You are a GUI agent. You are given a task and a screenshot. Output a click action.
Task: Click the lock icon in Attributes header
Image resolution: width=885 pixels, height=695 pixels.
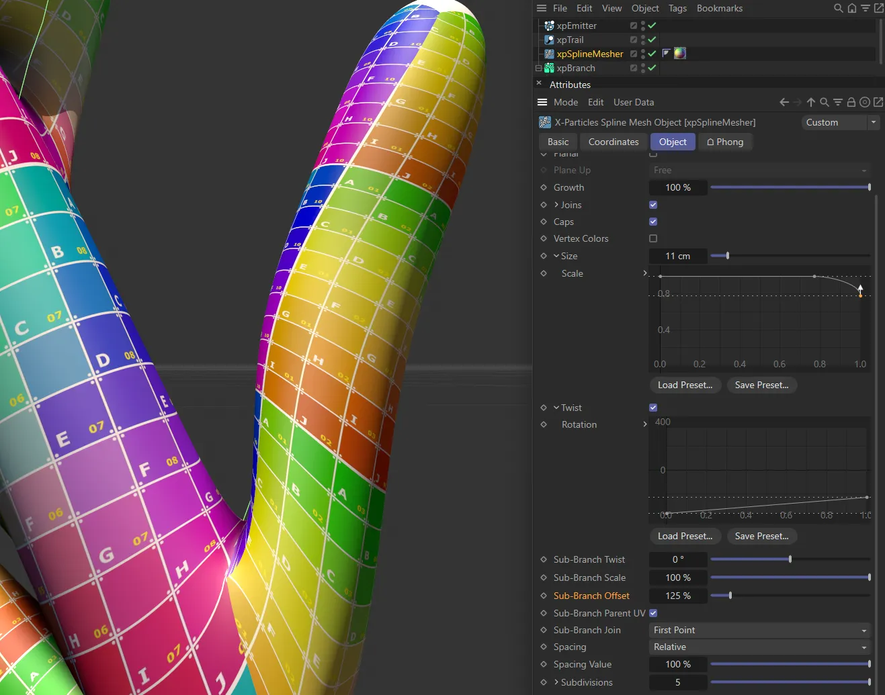851,102
